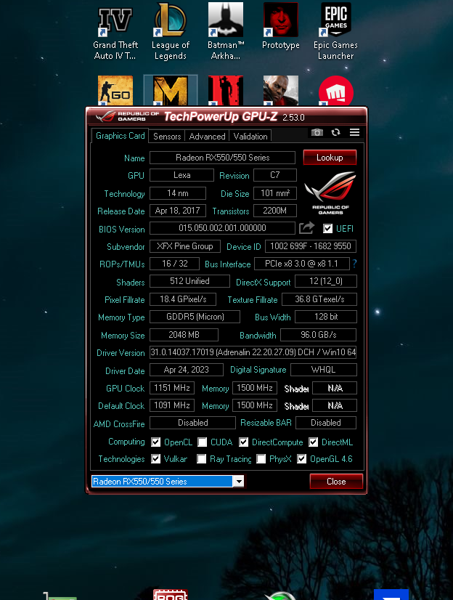The height and width of the screenshot is (600, 453).
Task: Refresh GPU-Z data with the circular arrows icon
Action: 335,132
